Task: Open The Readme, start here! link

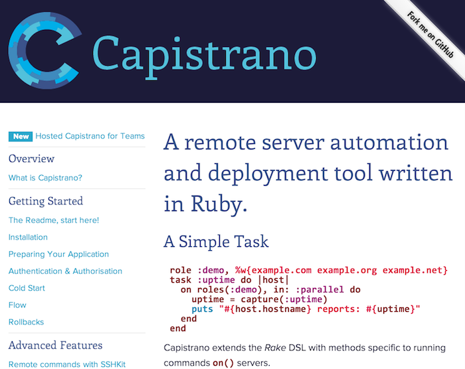Action: pyautogui.click(x=54, y=220)
